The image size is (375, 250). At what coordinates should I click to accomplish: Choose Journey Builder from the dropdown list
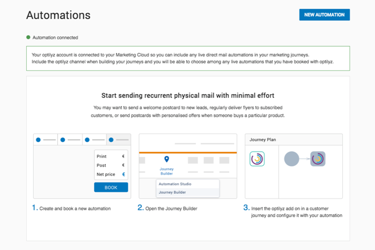click(x=172, y=192)
